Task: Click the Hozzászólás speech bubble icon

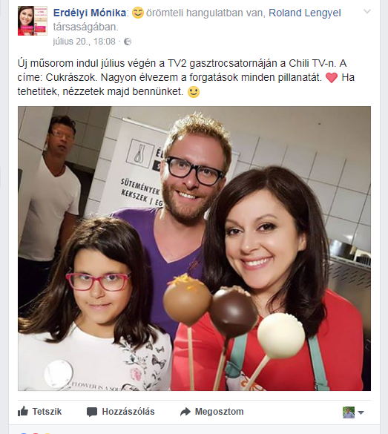Action: (x=92, y=412)
